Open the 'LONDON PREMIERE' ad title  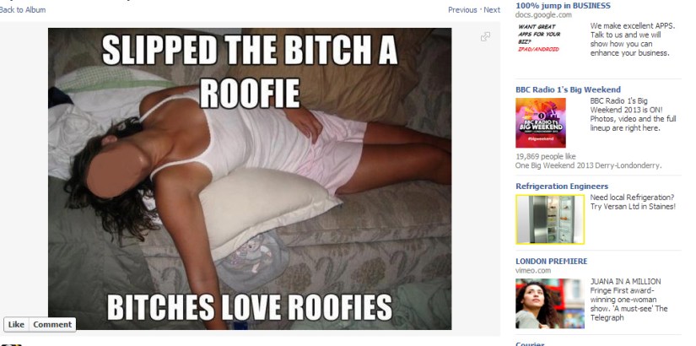(551, 261)
